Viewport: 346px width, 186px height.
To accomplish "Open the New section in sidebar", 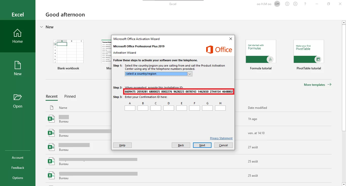I will 17,69.
